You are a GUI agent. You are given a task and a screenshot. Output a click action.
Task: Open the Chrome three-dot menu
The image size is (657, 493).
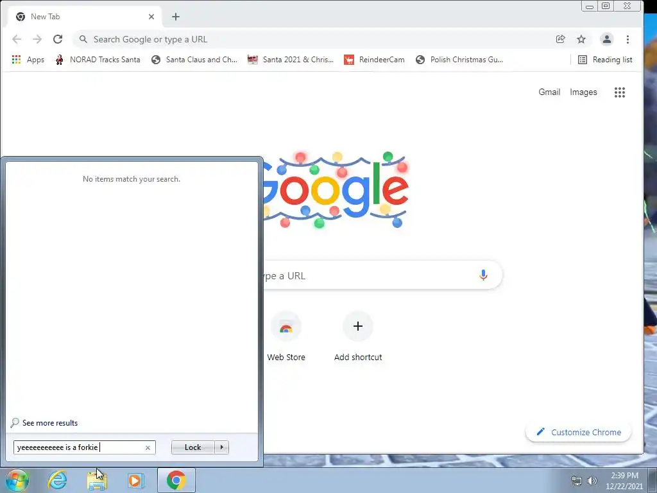pyautogui.click(x=627, y=39)
